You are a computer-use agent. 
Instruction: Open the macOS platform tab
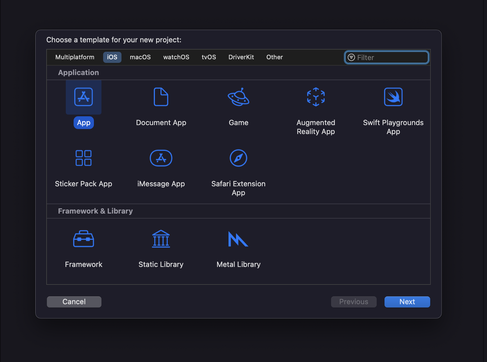[x=140, y=57]
